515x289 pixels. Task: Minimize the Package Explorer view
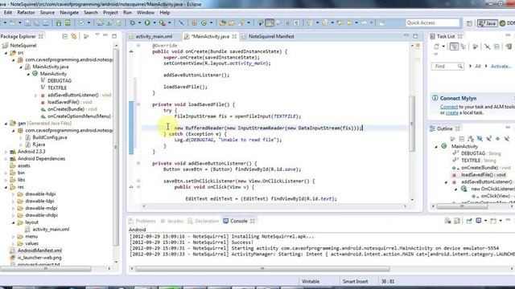pyautogui.click(x=105, y=35)
